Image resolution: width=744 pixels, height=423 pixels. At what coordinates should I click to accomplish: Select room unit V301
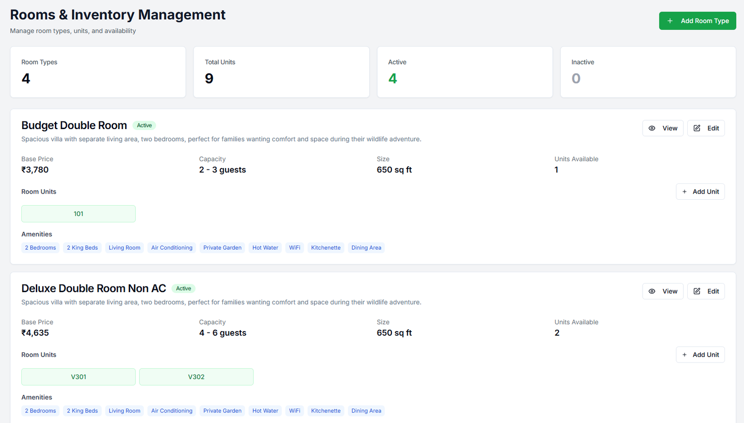pos(79,377)
